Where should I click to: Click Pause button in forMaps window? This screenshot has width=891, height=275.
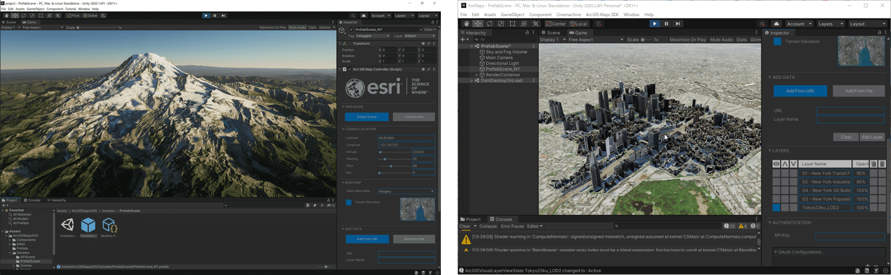point(666,24)
